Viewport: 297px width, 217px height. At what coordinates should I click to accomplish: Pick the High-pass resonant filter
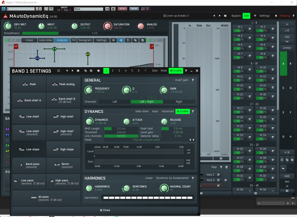pos(63,182)
